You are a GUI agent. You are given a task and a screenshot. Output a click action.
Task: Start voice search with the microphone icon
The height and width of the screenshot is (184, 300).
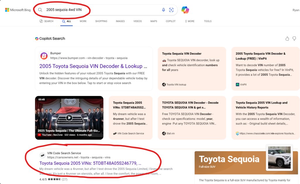pos(163,10)
